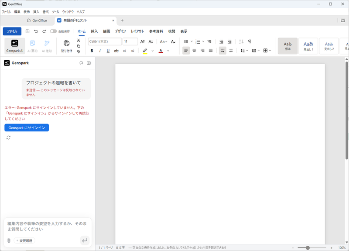
Task: Open the ファイル menu in menu bar
Action: point(6,12)
